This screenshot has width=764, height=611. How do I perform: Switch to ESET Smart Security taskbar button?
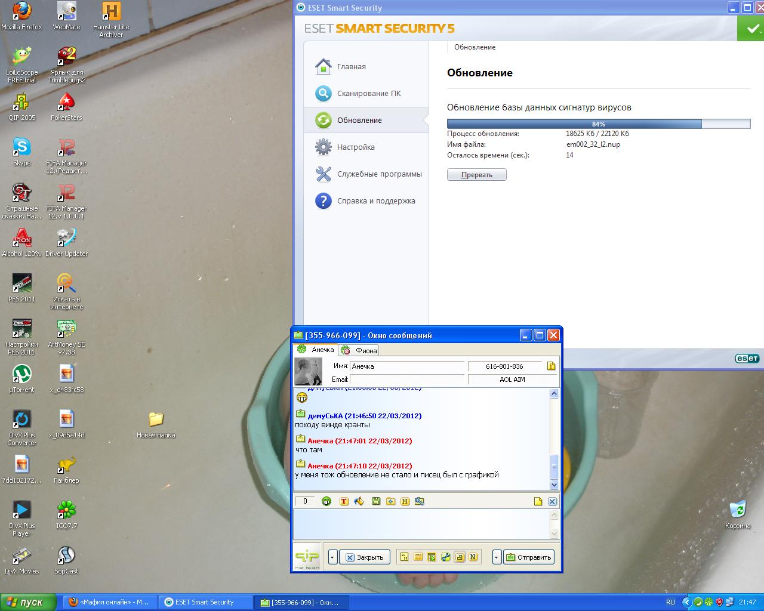click(x=205, y=602)
